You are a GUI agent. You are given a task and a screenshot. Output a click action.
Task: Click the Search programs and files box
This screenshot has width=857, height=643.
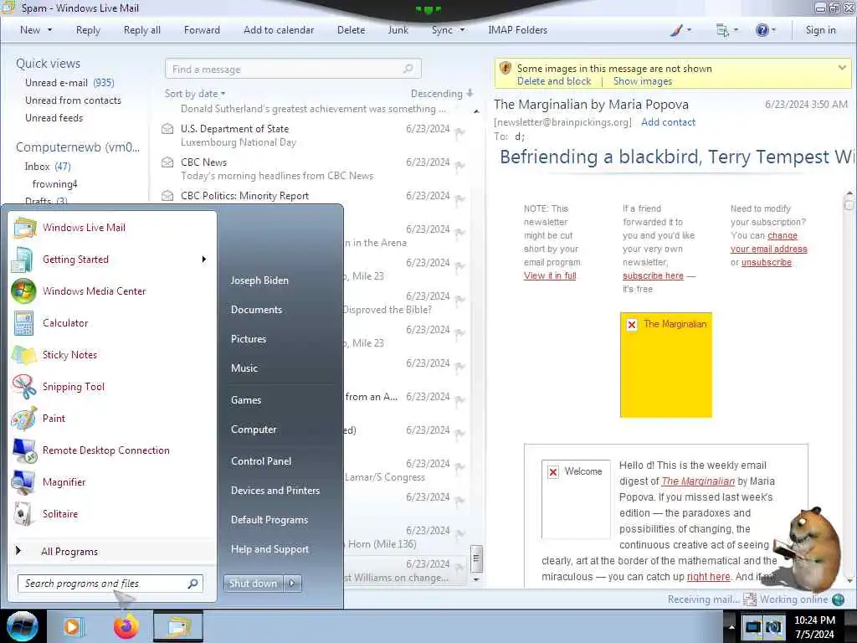coord(110,584)
